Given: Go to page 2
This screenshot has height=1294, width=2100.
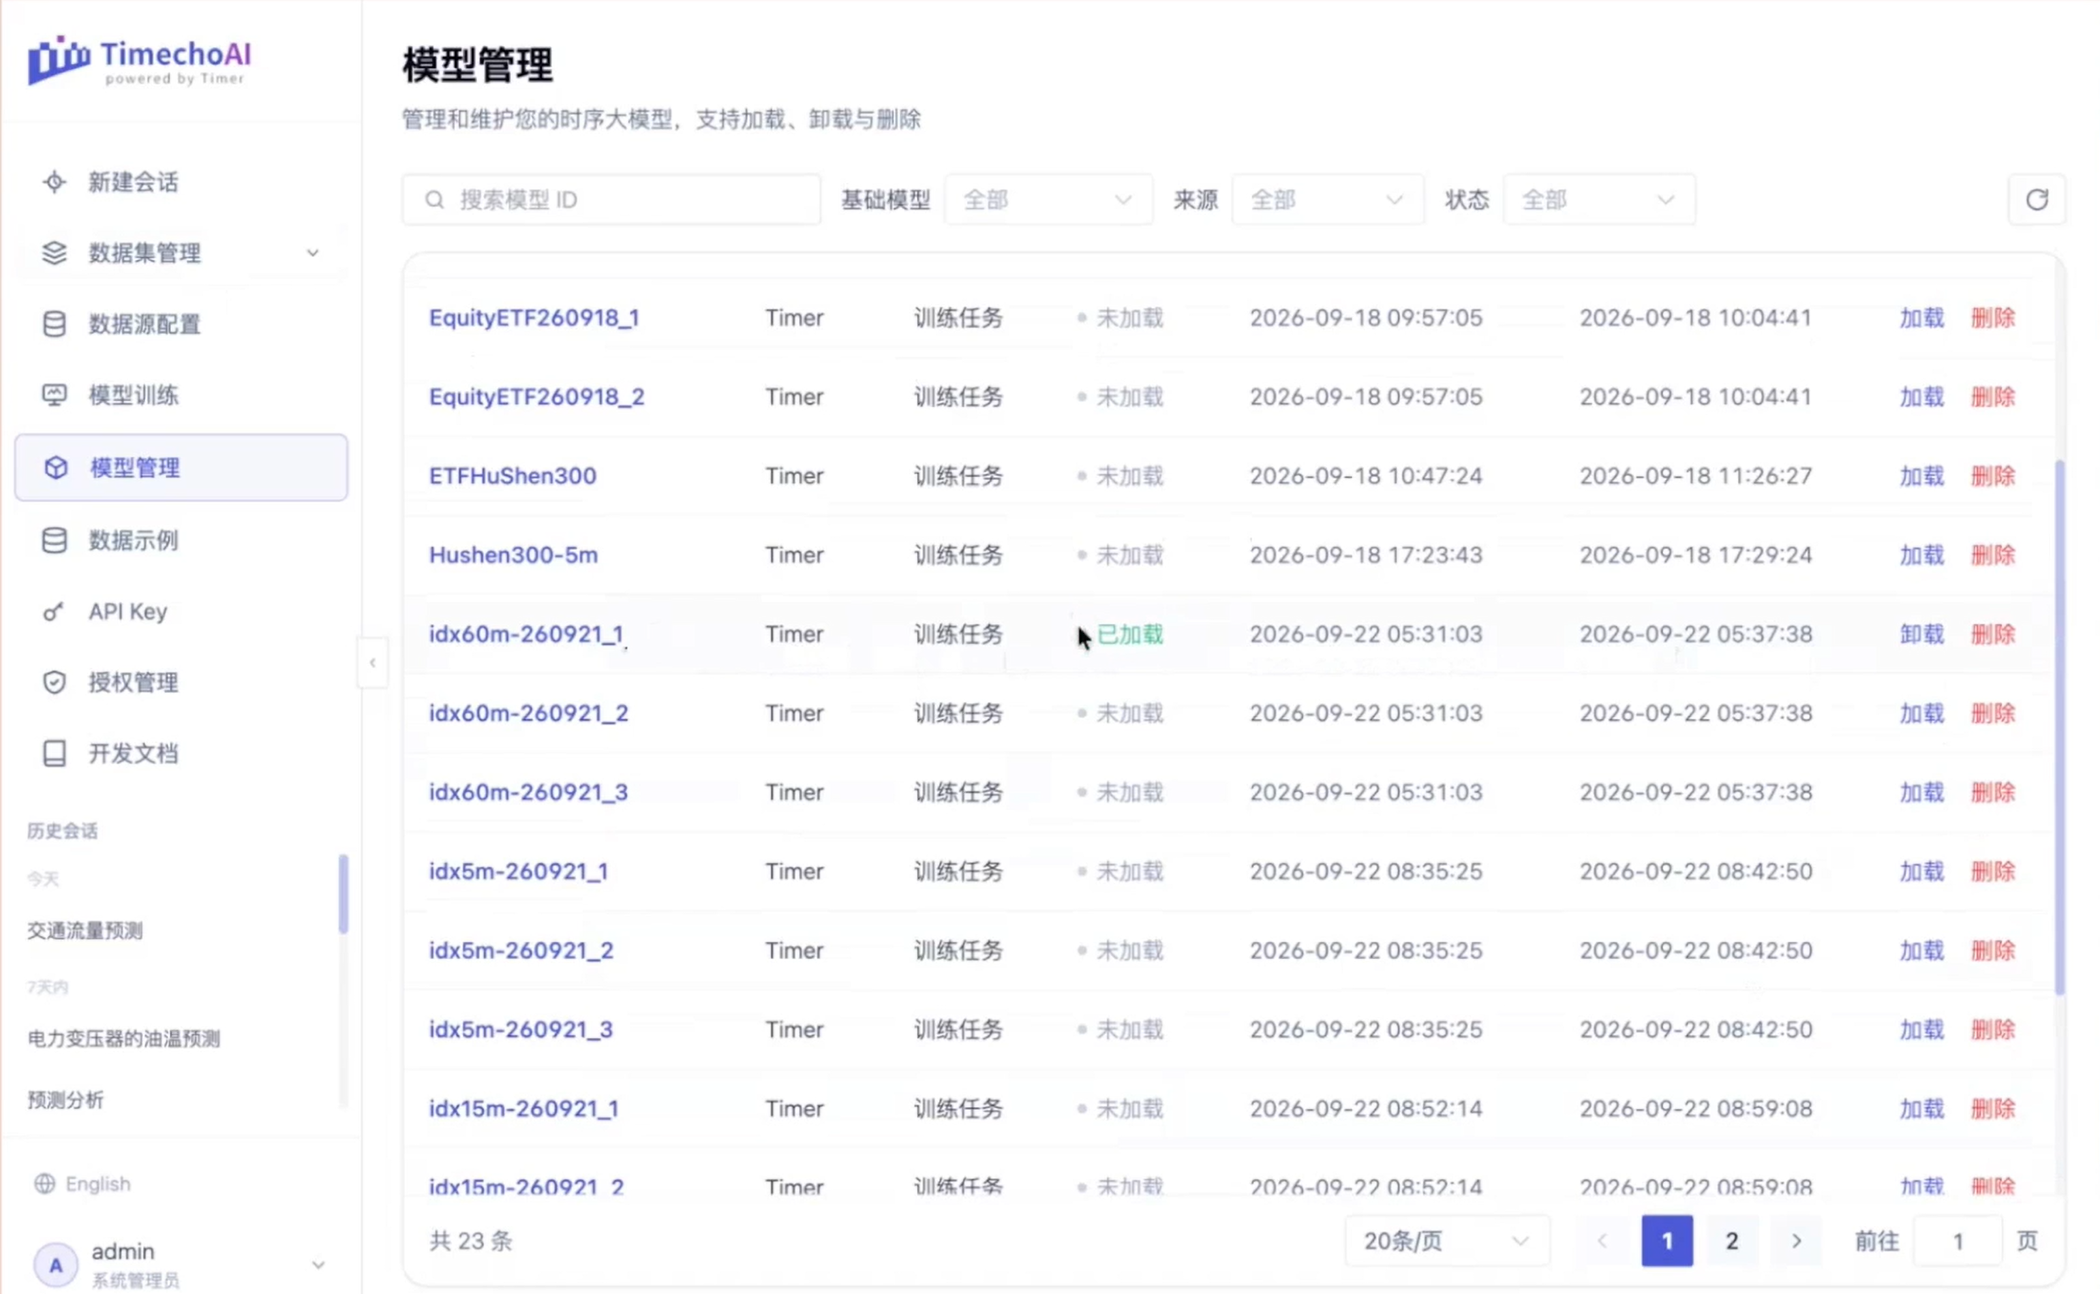Looking at the screenshot, I should coord(1732,1241).
